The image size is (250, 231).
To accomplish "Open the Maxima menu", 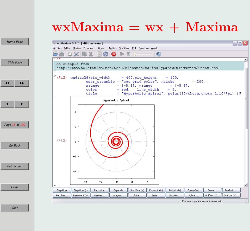I will [77, 48].
